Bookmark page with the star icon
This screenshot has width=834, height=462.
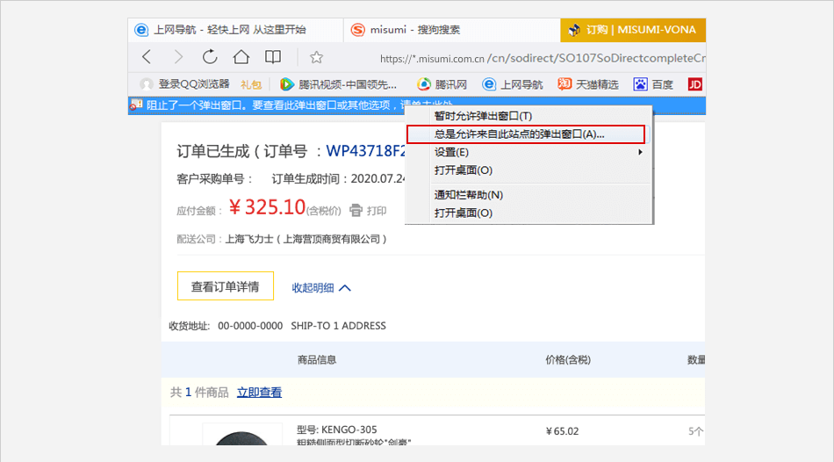click(316, 57)
